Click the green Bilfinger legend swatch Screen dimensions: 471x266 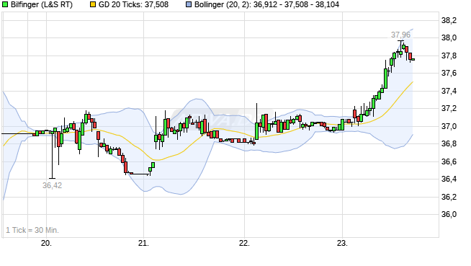coord(5,5)
